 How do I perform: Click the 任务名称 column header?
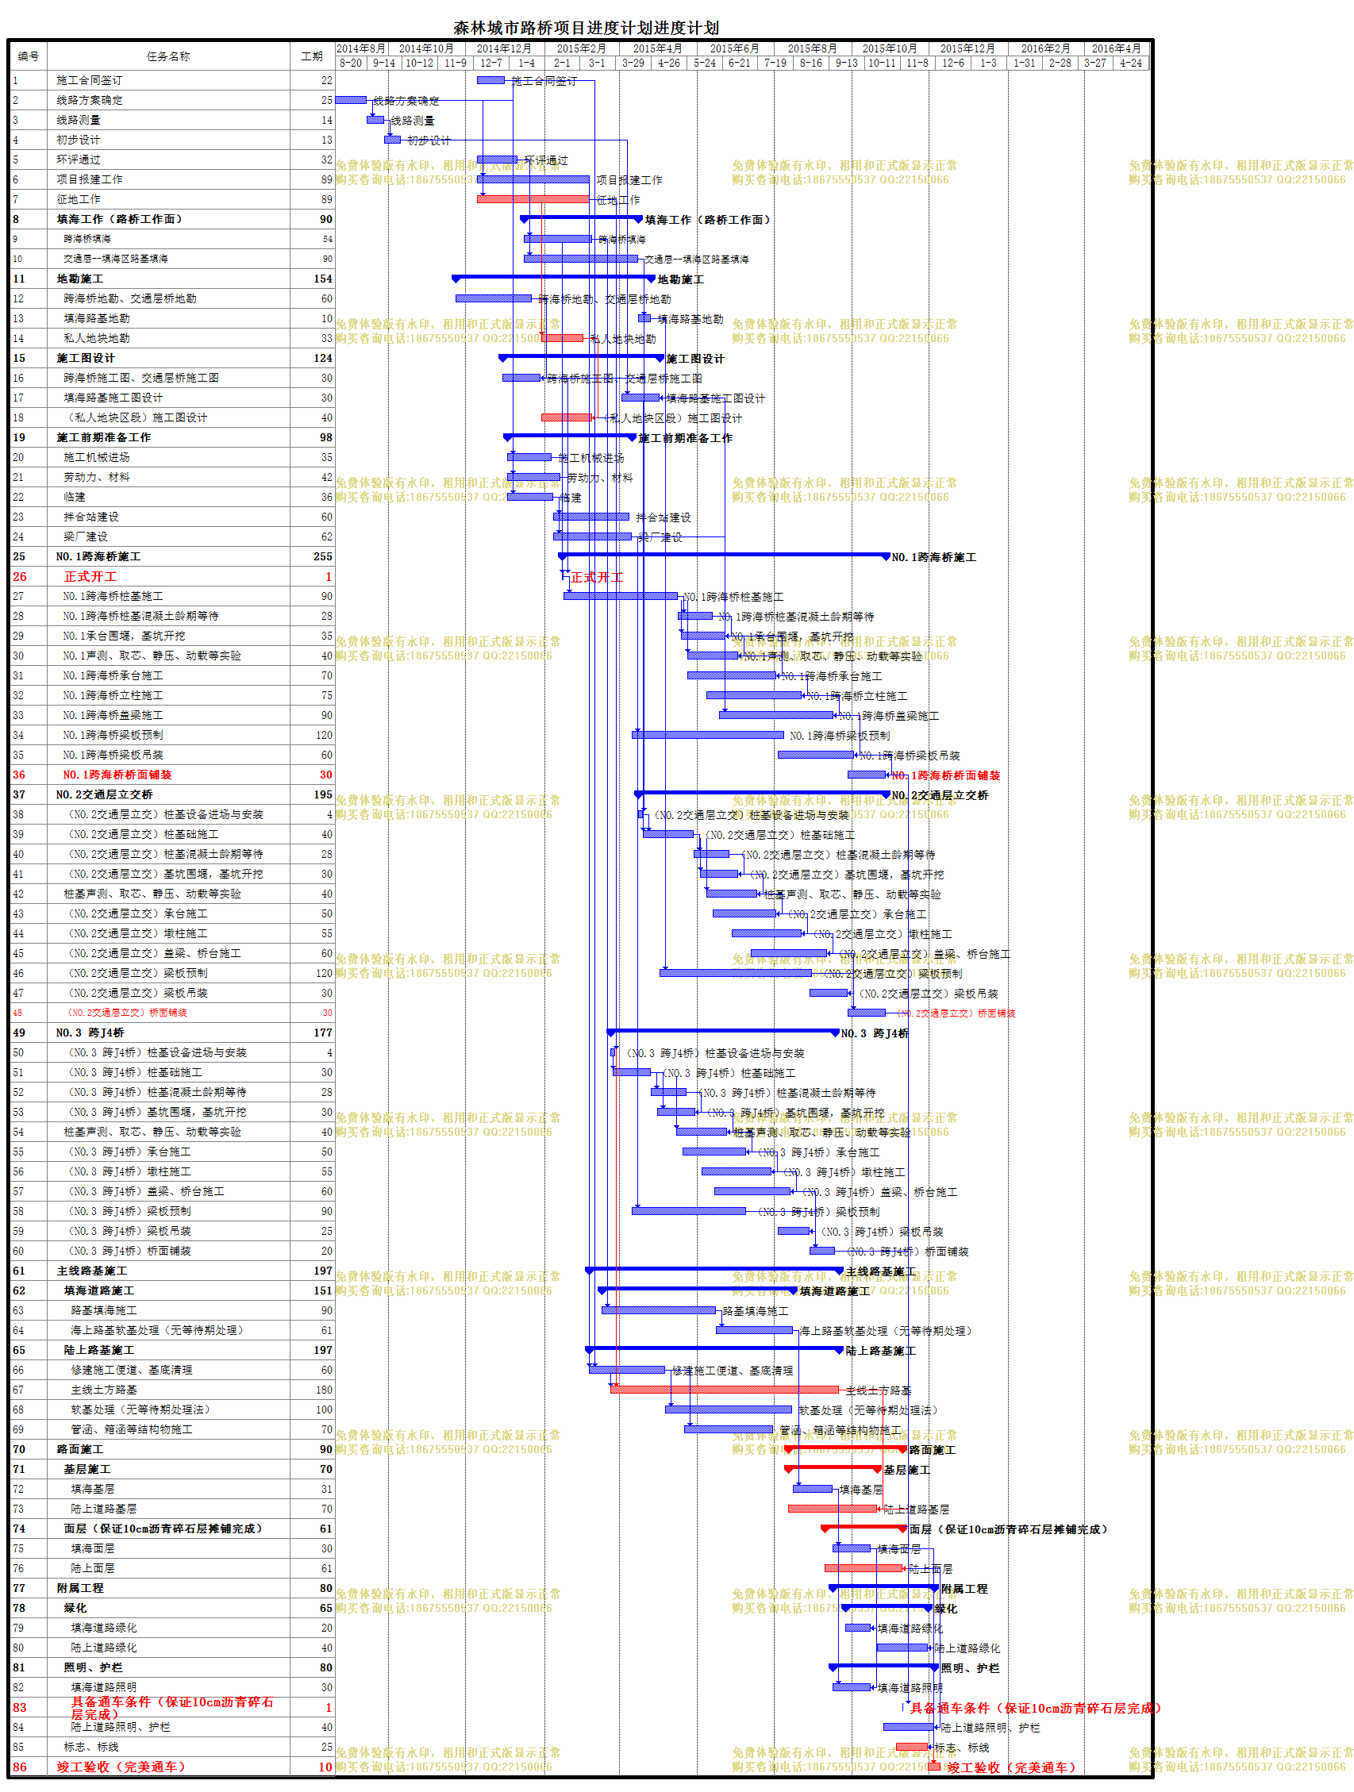coord(168,56)
